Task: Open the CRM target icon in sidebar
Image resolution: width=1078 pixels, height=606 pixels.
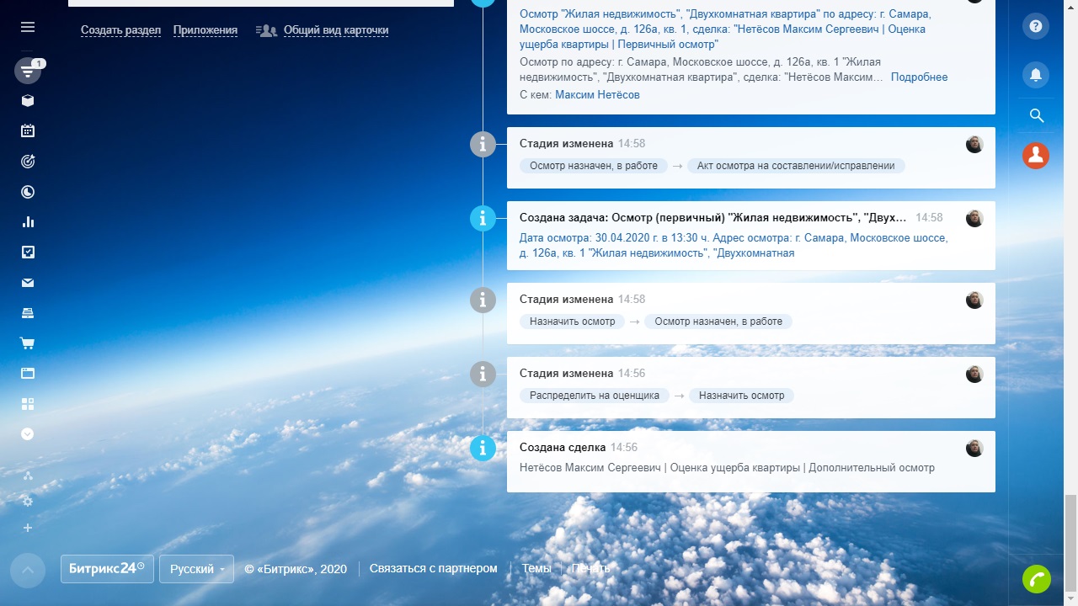Action: tap(28, 162)
